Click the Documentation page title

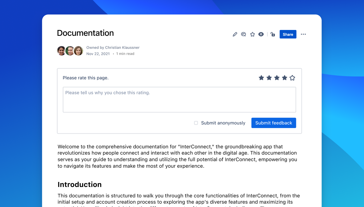pos(85,33)
